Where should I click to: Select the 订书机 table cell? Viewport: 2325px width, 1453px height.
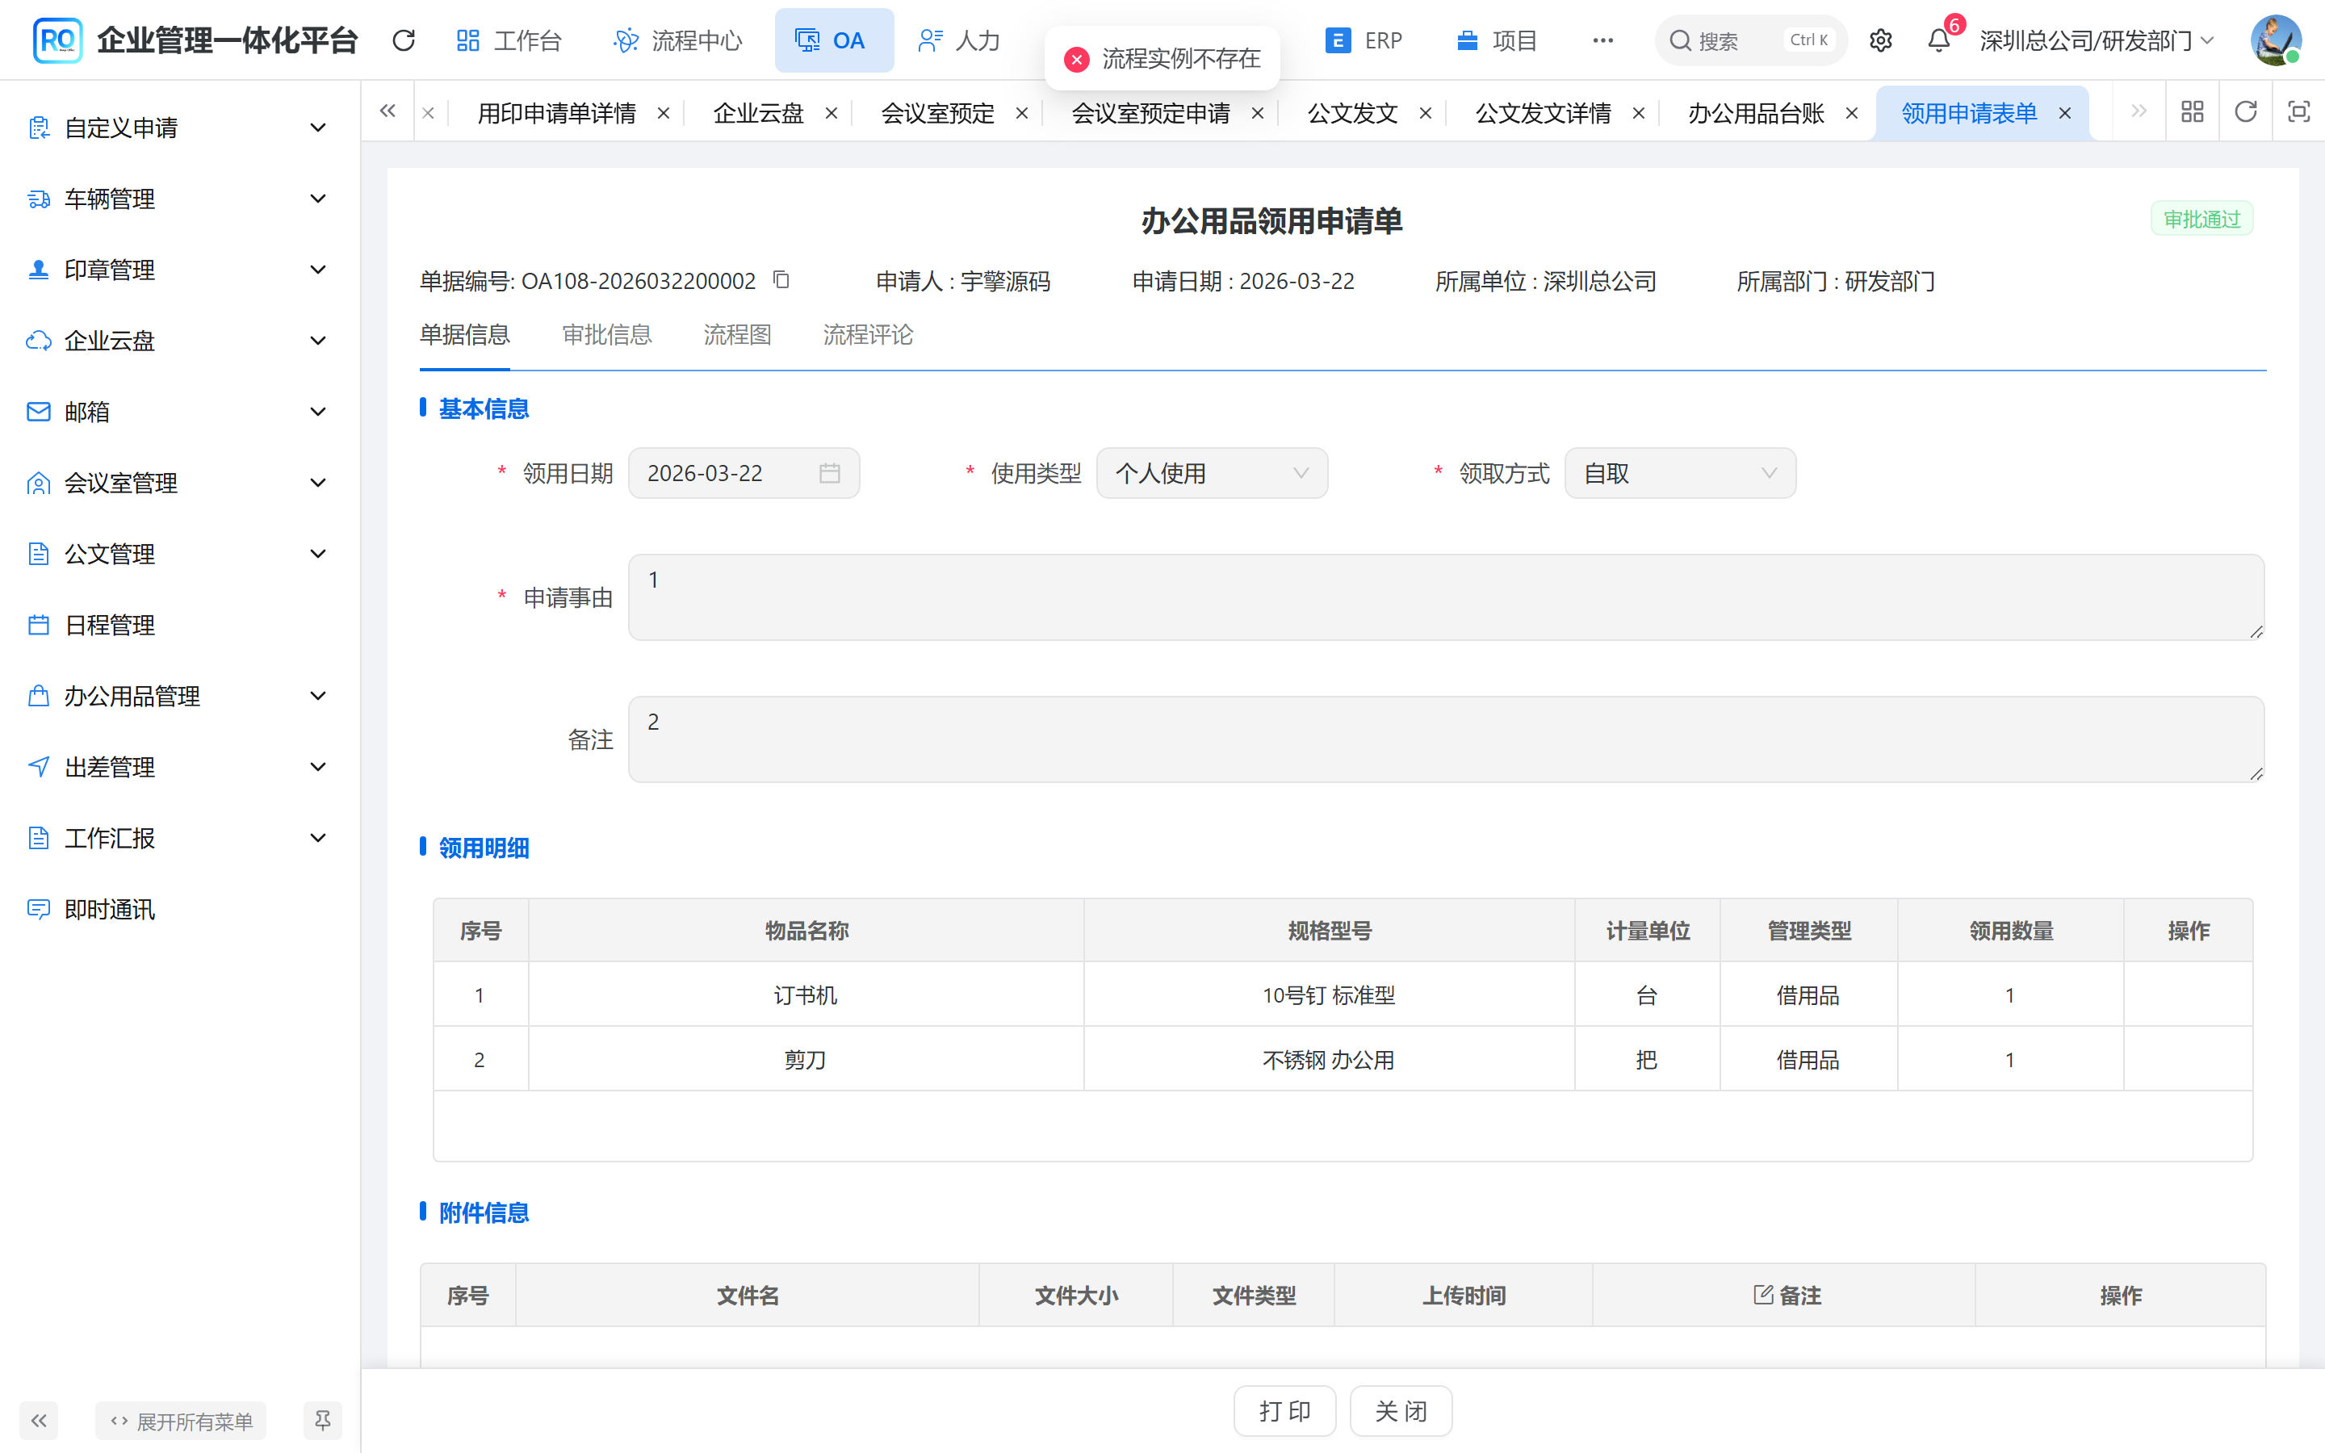coord(806,994)
